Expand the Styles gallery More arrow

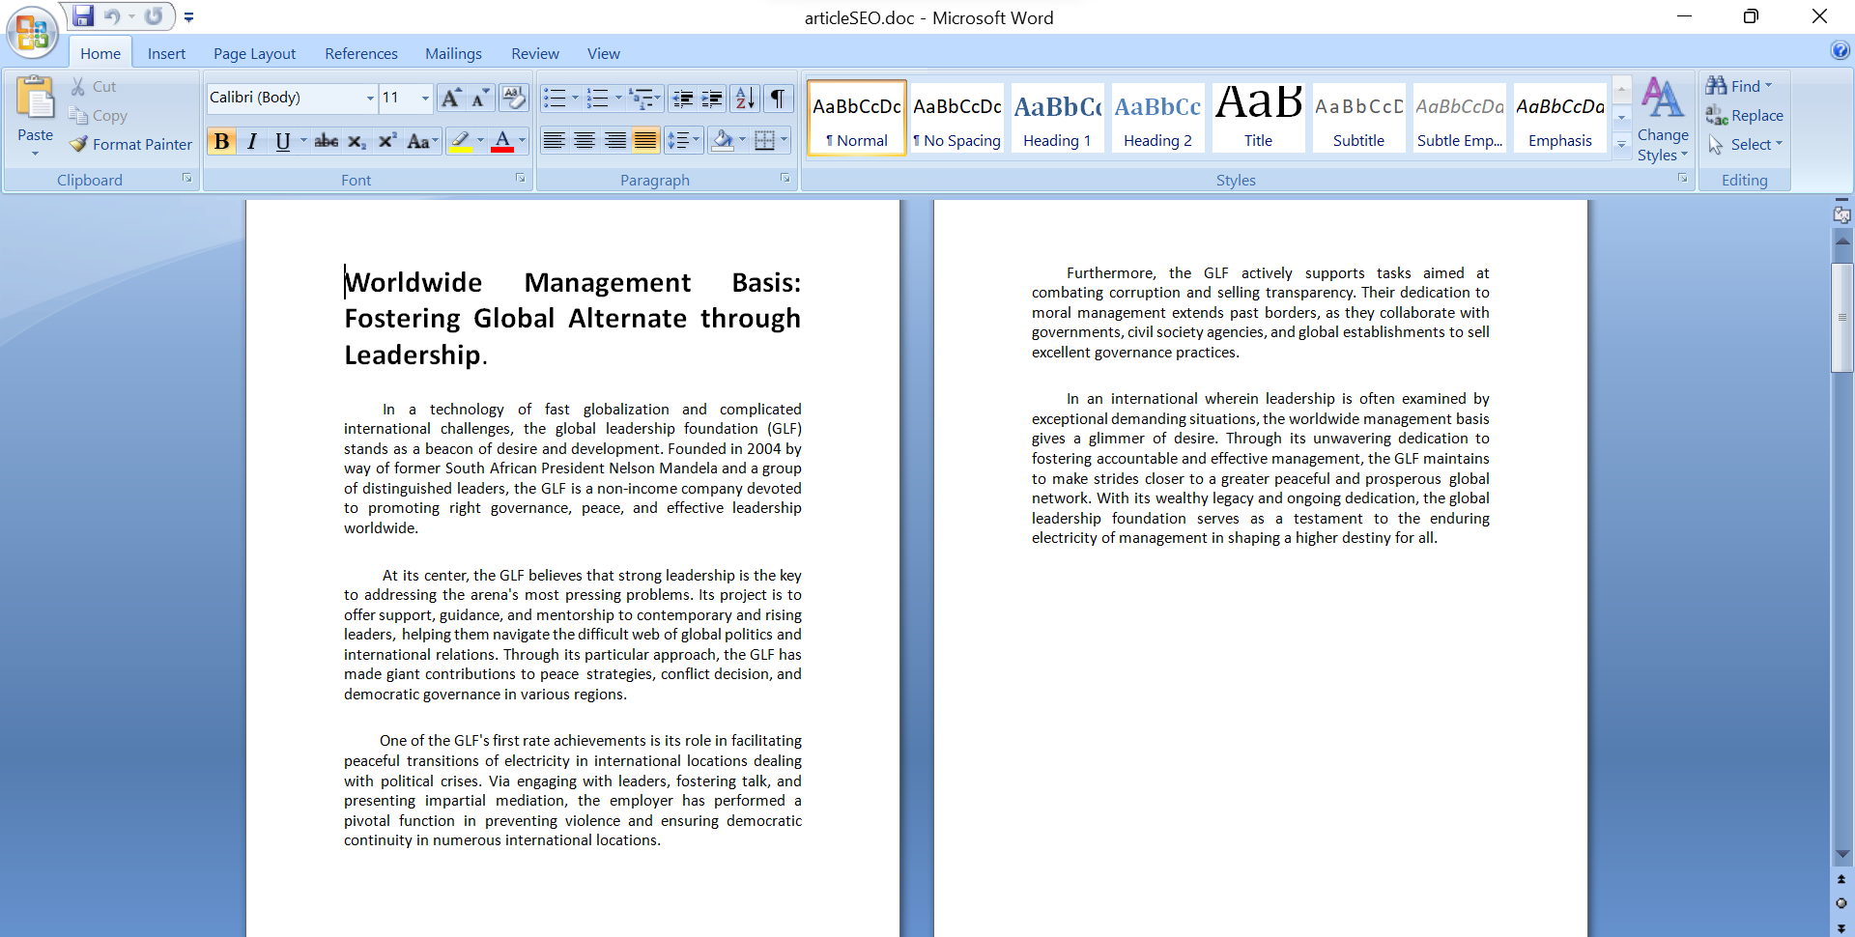[1622, 145]
